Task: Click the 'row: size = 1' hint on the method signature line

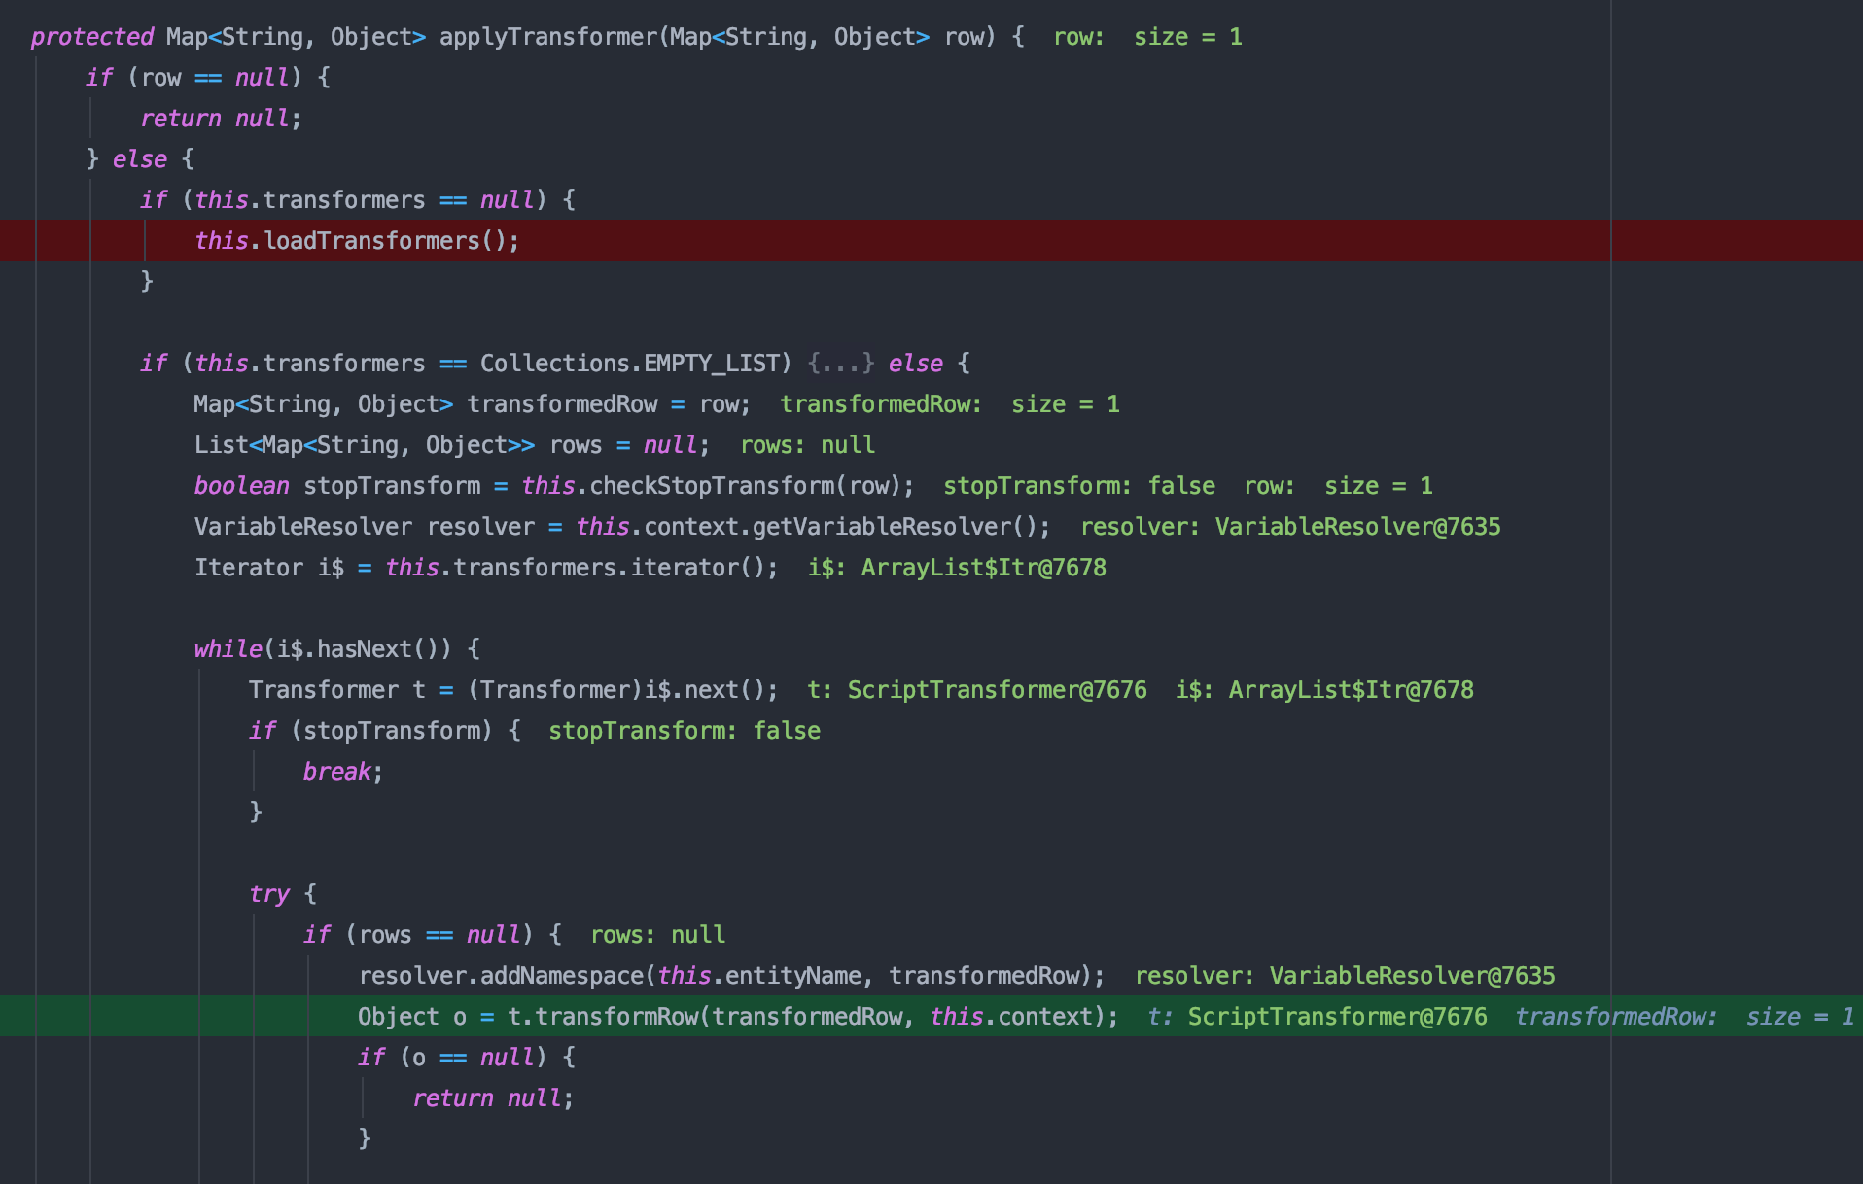Action: click(1146, 37)
